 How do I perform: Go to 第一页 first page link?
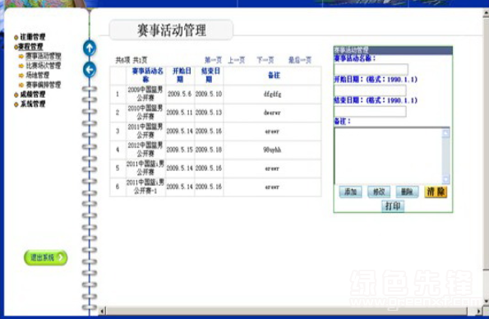(x=213, y=60)
